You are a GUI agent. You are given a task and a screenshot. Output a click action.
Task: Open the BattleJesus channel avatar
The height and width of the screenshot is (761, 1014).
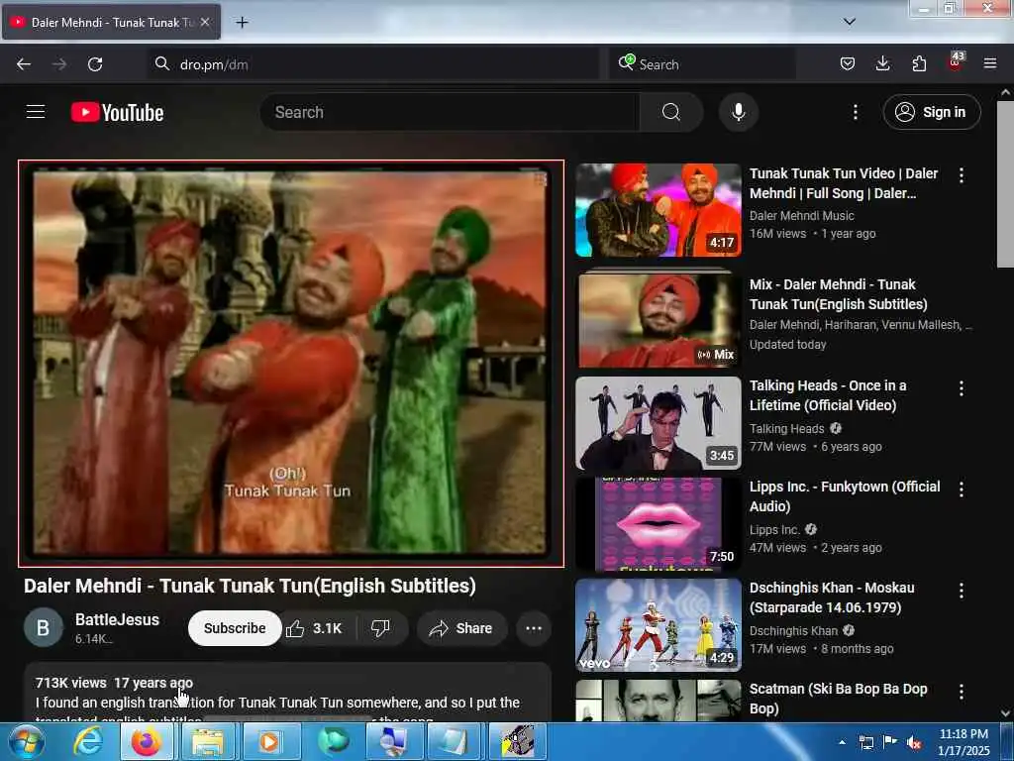pos(44,627)
